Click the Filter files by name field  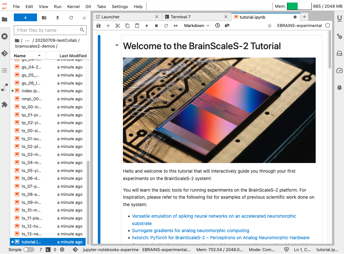[x=47, y=30]
